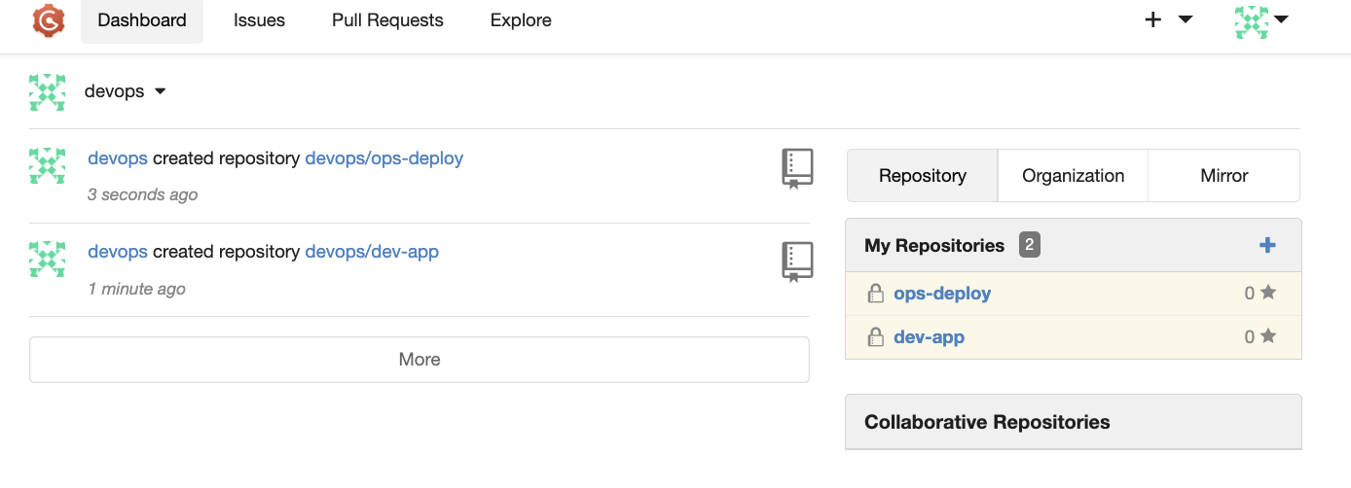
Task: Click the devops avatar in the first activity entry
Action: [48, 166]
